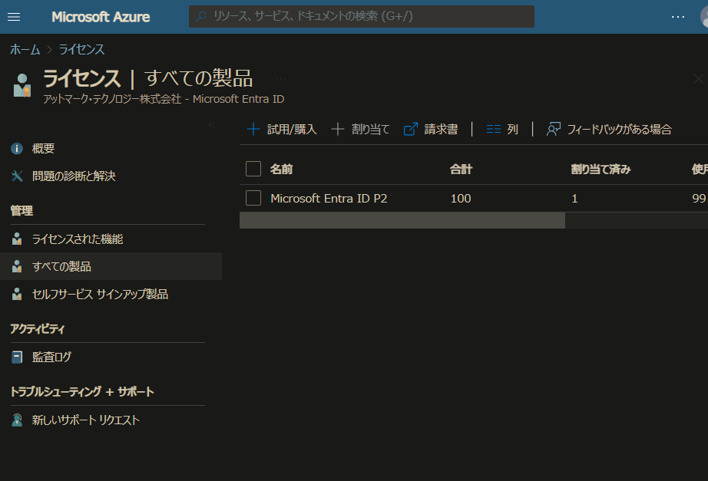Click the 99 available value cell
The image size is (708, 481).
click(x=699, y=199)
